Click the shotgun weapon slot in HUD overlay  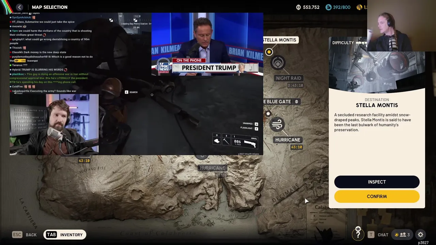tap(245, 141)
